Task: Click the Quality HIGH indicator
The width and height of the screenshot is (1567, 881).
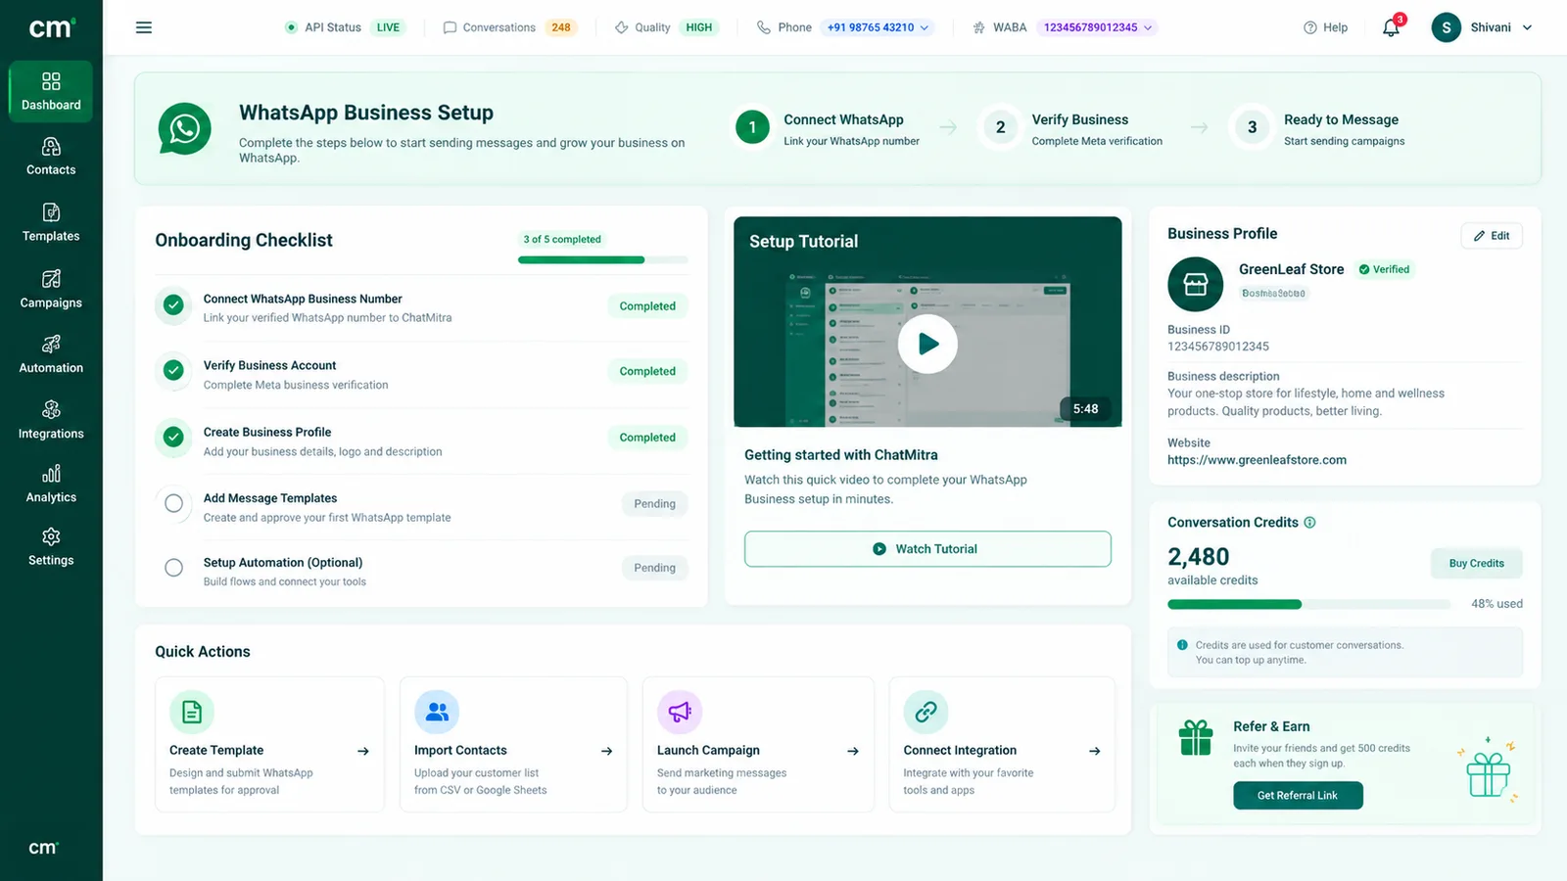Action: coord(667,27)
